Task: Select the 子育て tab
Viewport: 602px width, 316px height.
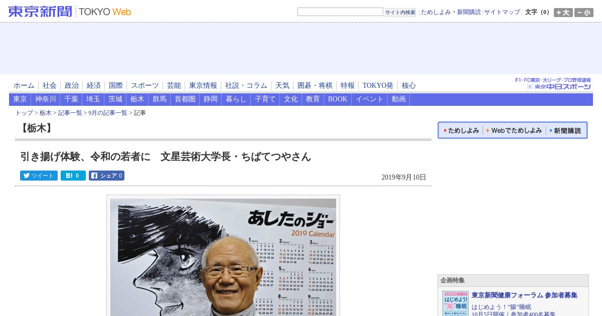Action: click(265, 99)
